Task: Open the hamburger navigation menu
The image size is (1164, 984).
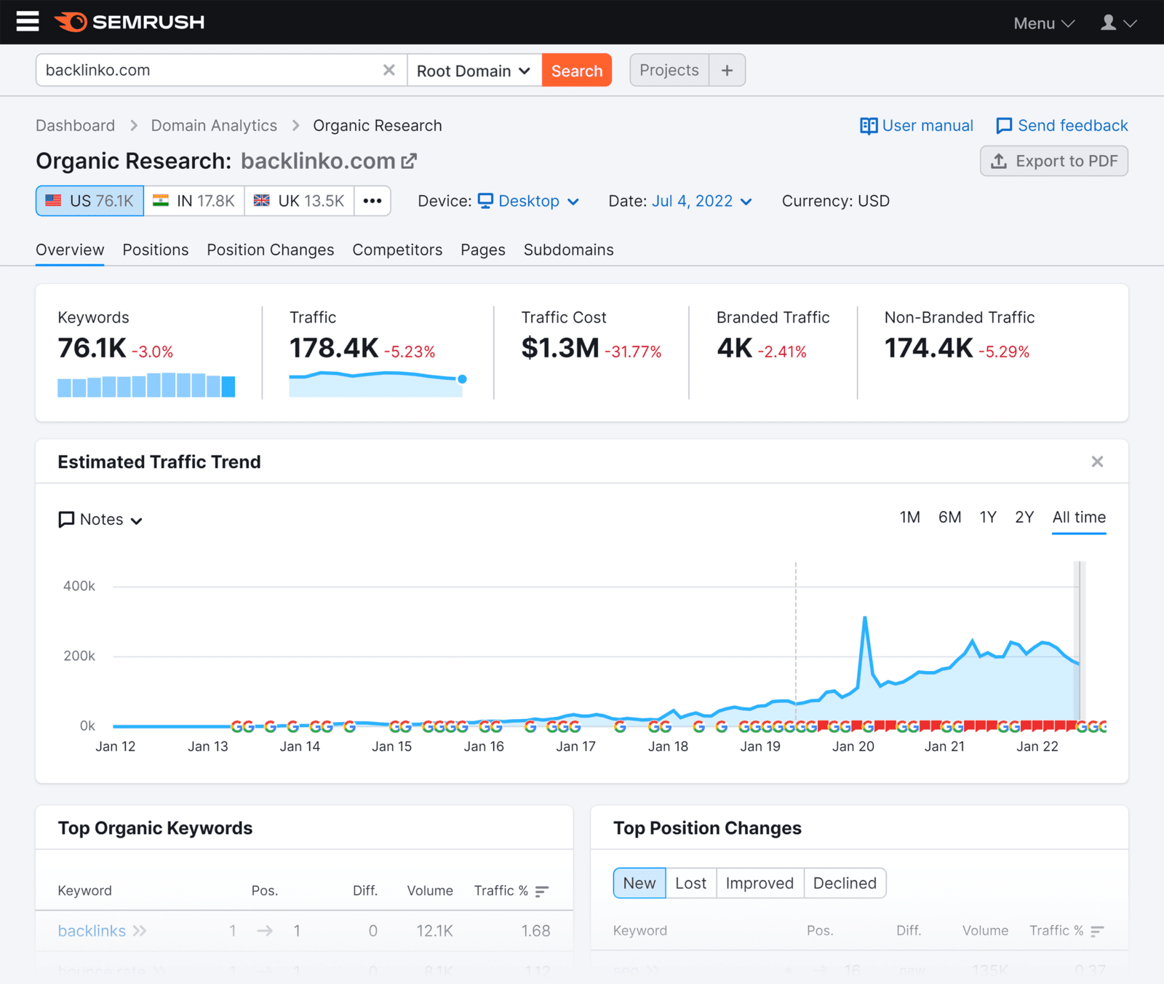Action: pos(27,22)
